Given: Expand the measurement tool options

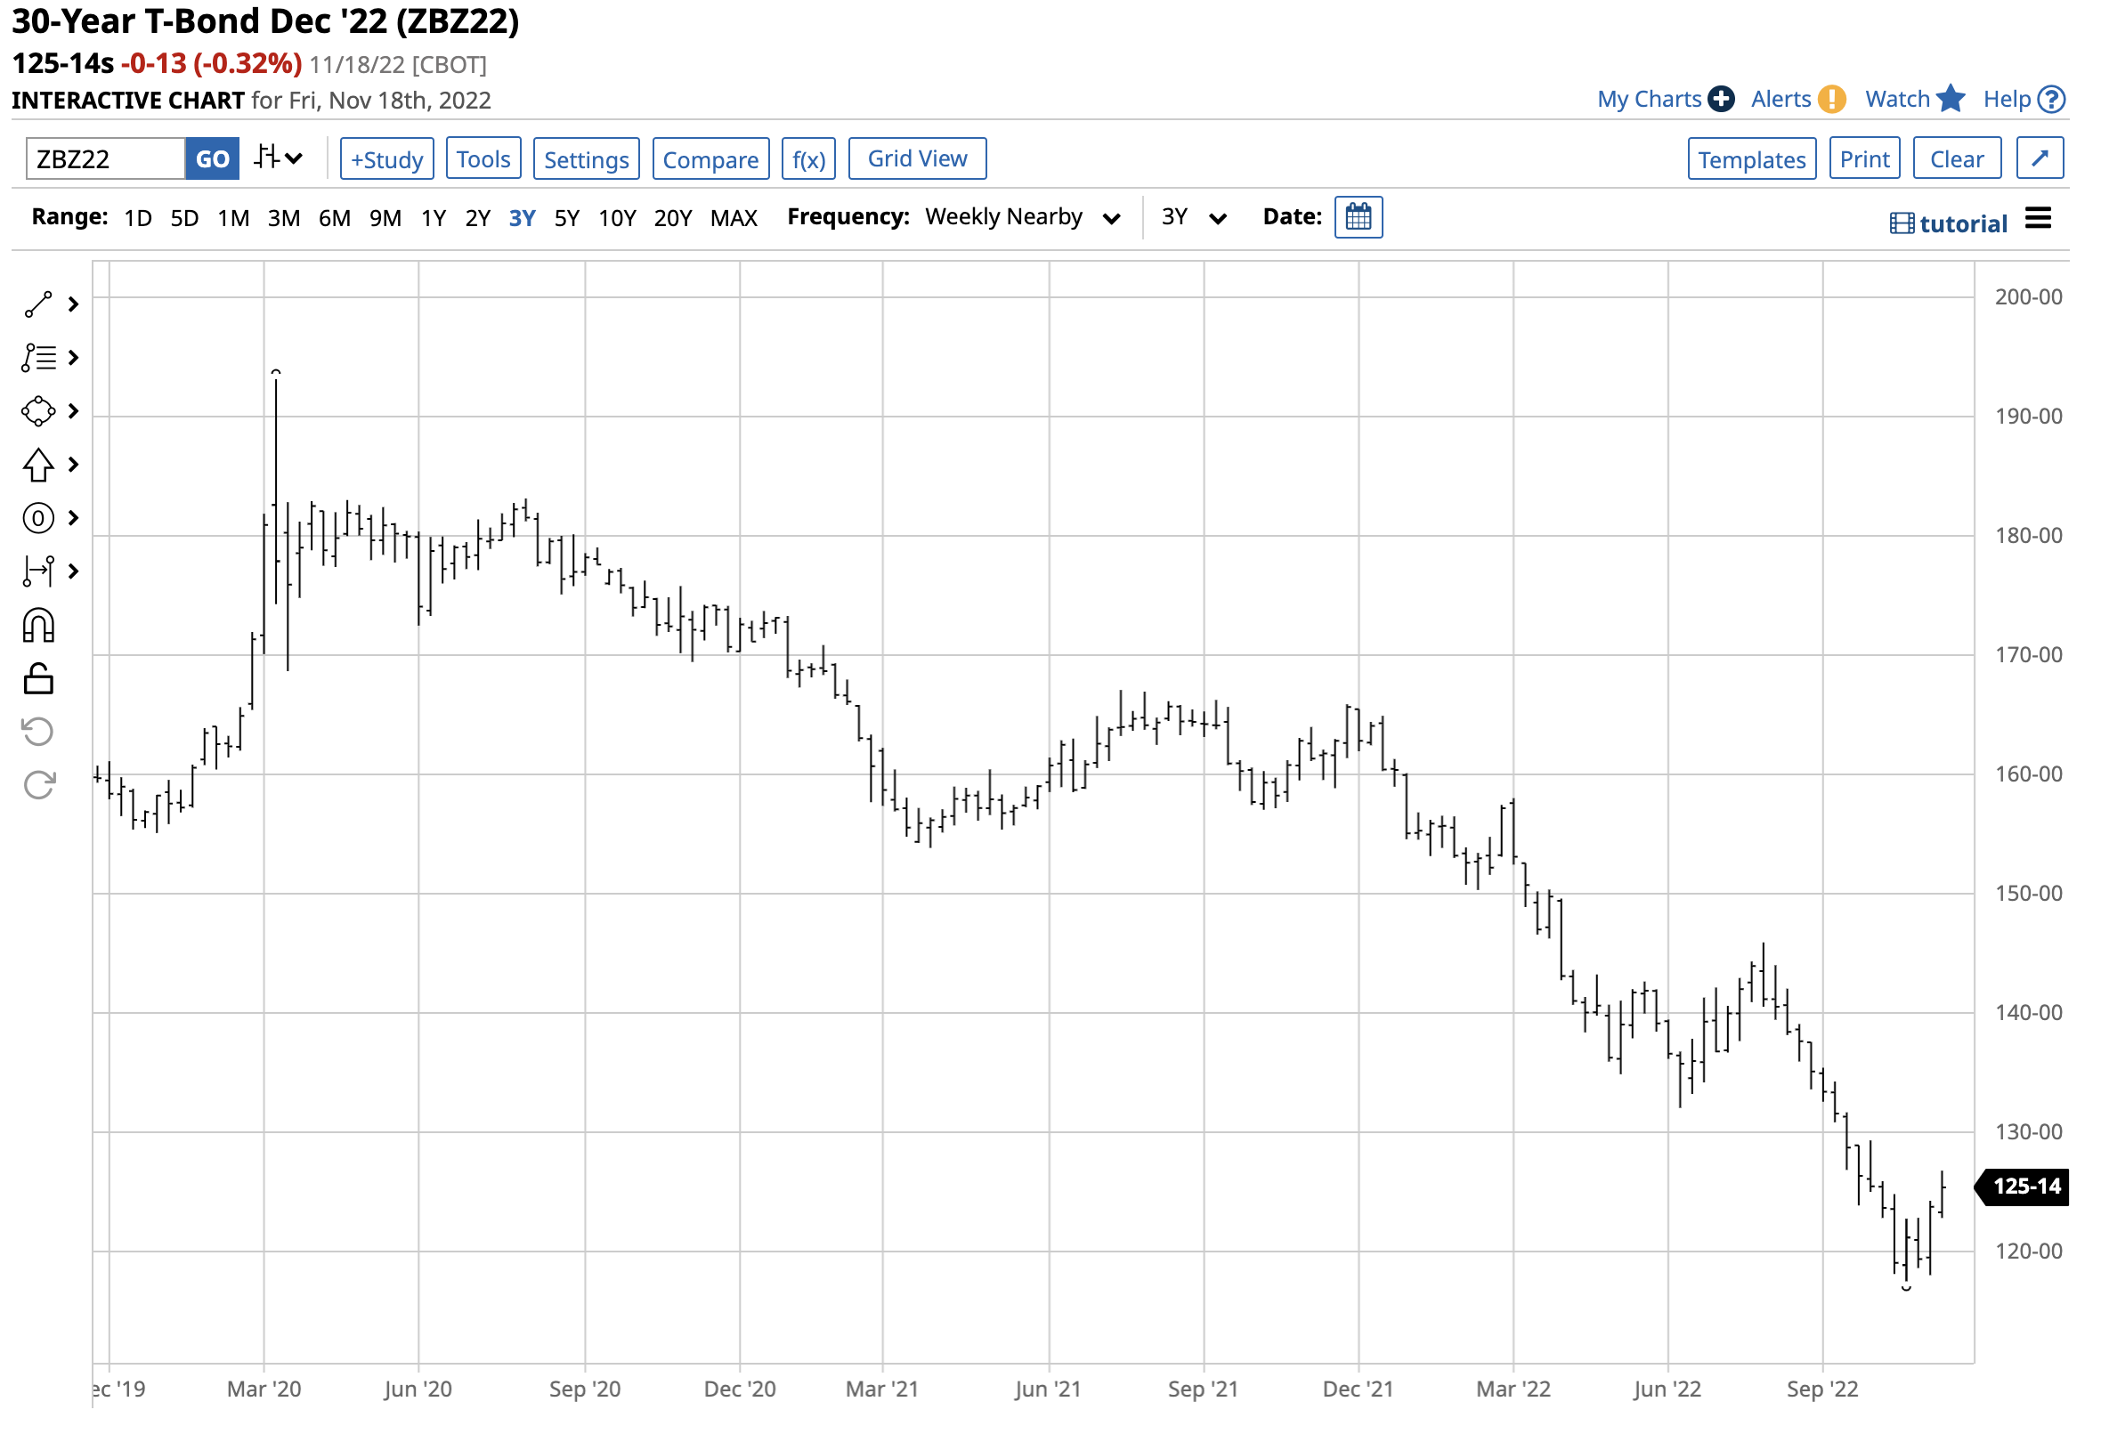Looking at the screenshot, I should pos(74,572).
